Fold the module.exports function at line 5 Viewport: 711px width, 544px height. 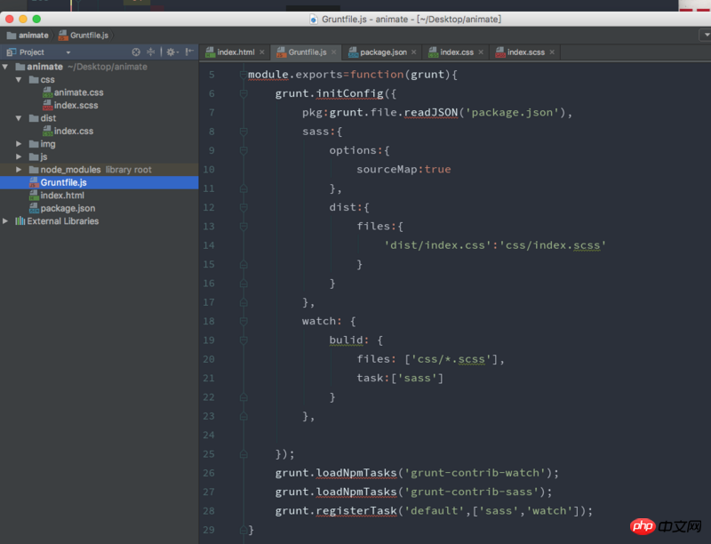pos(244,75)
